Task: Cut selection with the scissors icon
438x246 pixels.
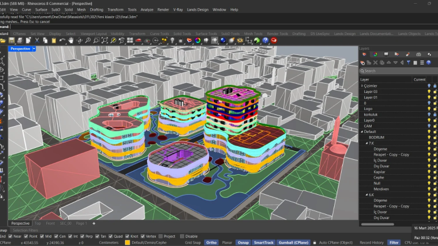Action: [37, 41]
